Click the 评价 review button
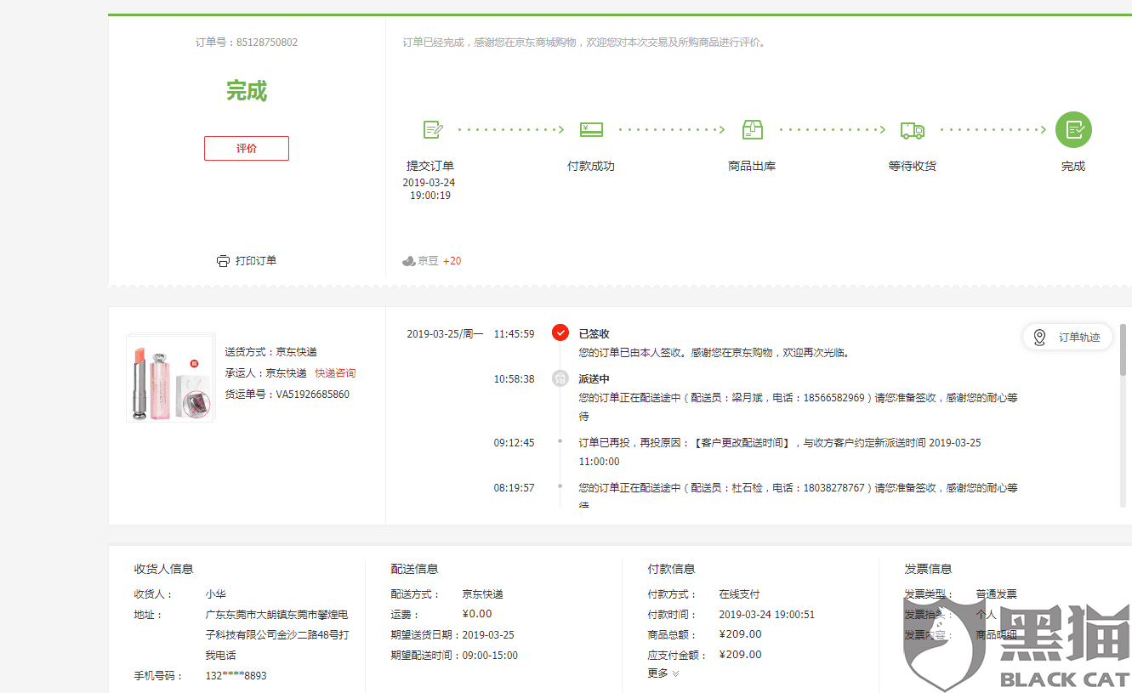The width and height of the screenshot is (1132, 693). pos(246,148)
